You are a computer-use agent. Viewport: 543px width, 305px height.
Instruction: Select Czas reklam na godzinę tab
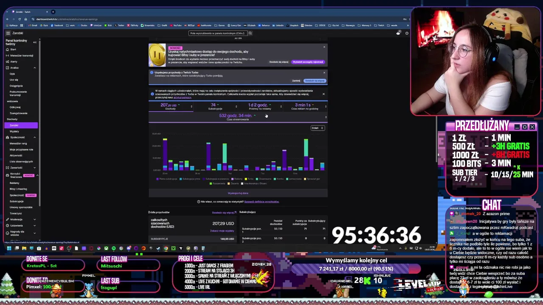tap(305, 106)
